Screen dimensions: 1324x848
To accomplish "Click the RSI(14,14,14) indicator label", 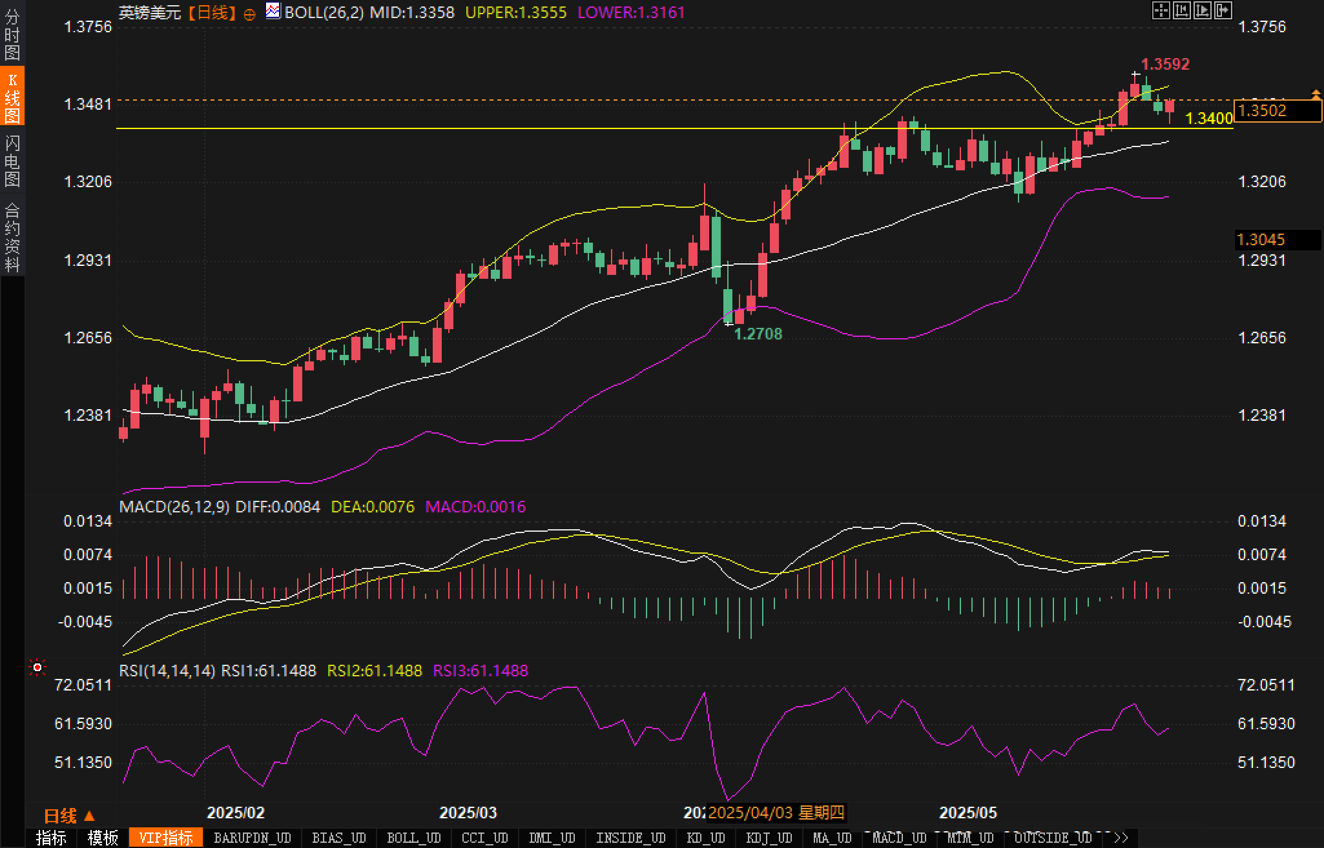I will coord(167,671).
